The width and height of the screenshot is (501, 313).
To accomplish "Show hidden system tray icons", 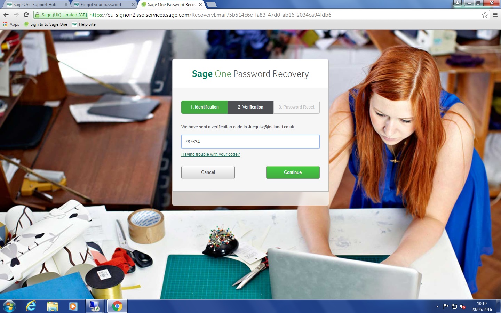I will coord(437,307).
